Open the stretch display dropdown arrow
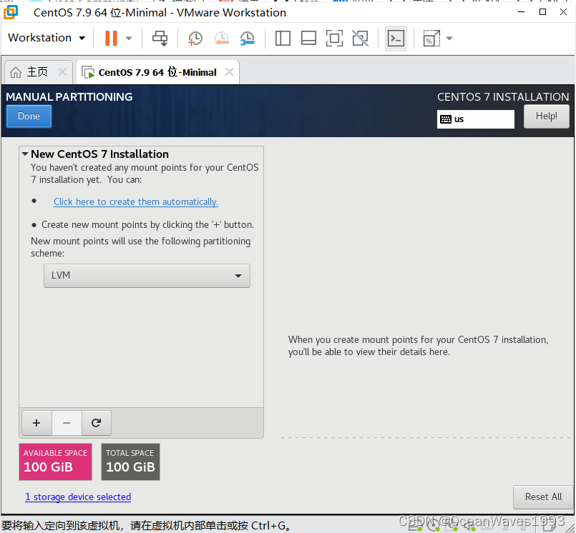 coord(449,38)
